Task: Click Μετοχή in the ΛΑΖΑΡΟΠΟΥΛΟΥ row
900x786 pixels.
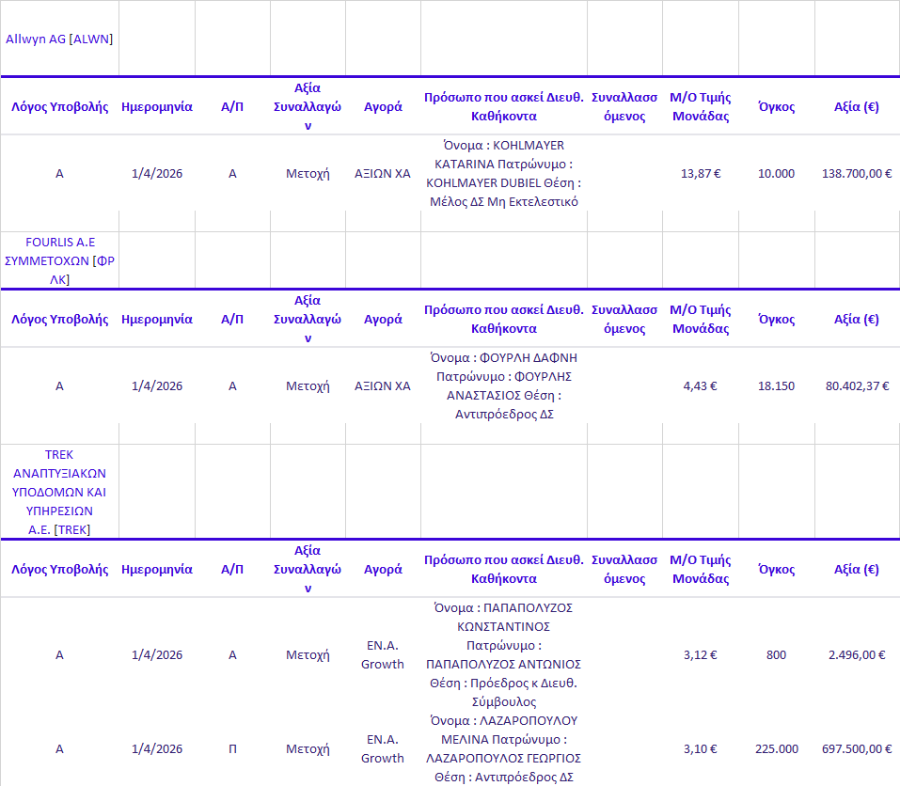Action: [x=308, y=748]
